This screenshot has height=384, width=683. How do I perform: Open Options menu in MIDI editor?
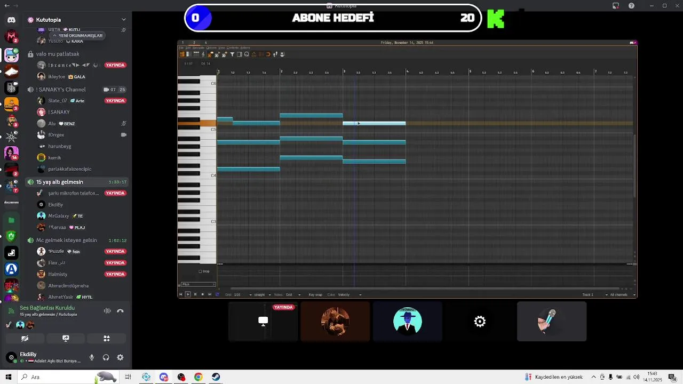click(x=211, y=47)
